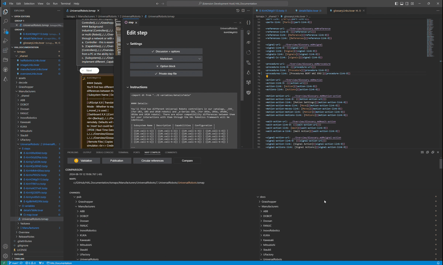The width and height of the screenshot is (443, 265).
Task: Toggle Discussion + options setting
Action: pos(166,51)
